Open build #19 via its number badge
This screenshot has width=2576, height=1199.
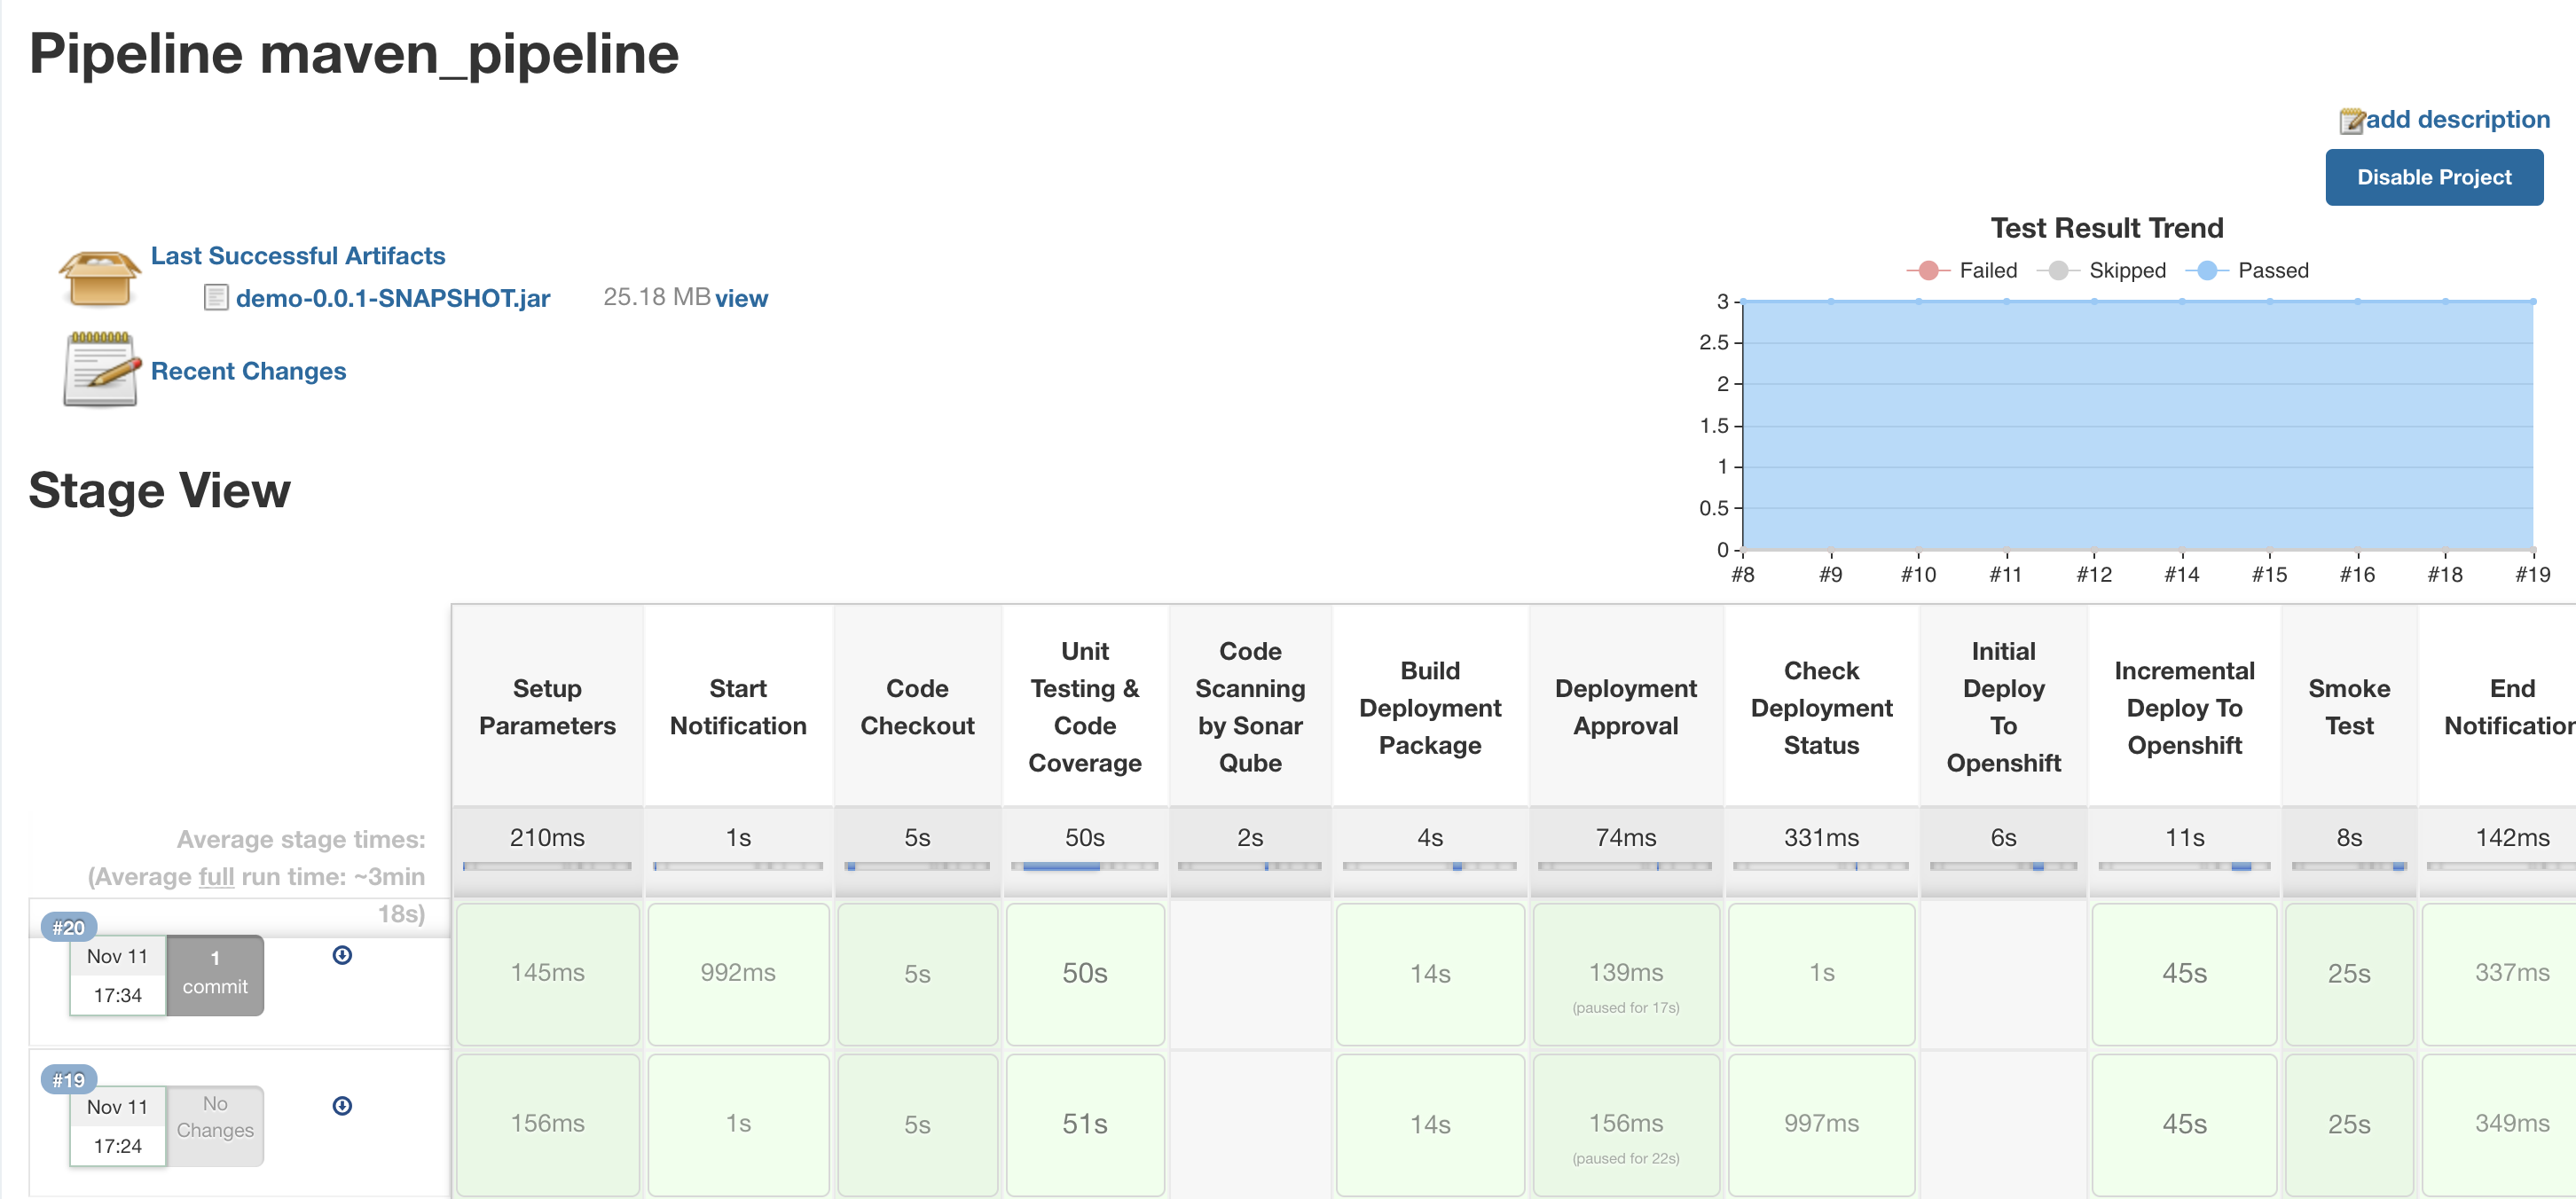[x=67, y=1079]
